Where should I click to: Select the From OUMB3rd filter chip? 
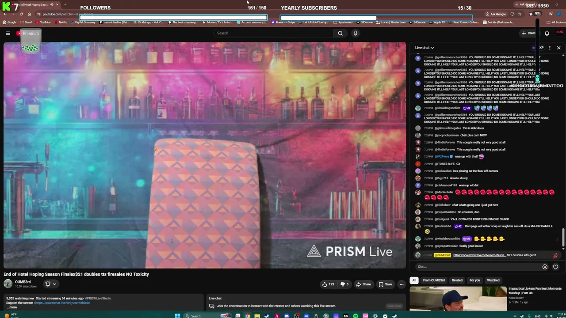coord(434,280)
